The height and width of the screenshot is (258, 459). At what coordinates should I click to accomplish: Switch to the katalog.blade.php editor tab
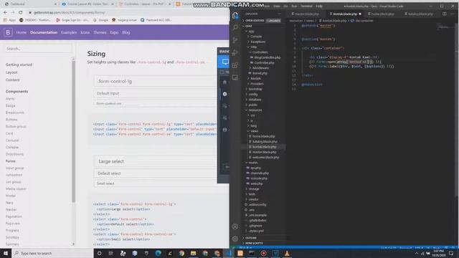point(420,14)
